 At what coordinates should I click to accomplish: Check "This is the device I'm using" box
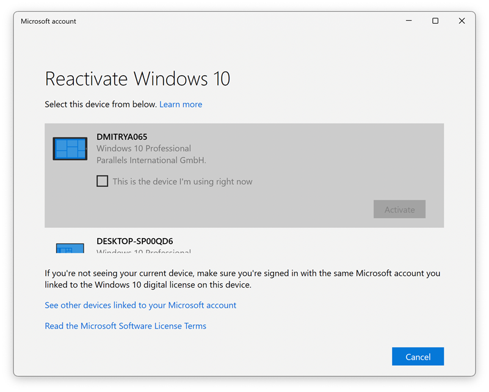pos(103,181)
